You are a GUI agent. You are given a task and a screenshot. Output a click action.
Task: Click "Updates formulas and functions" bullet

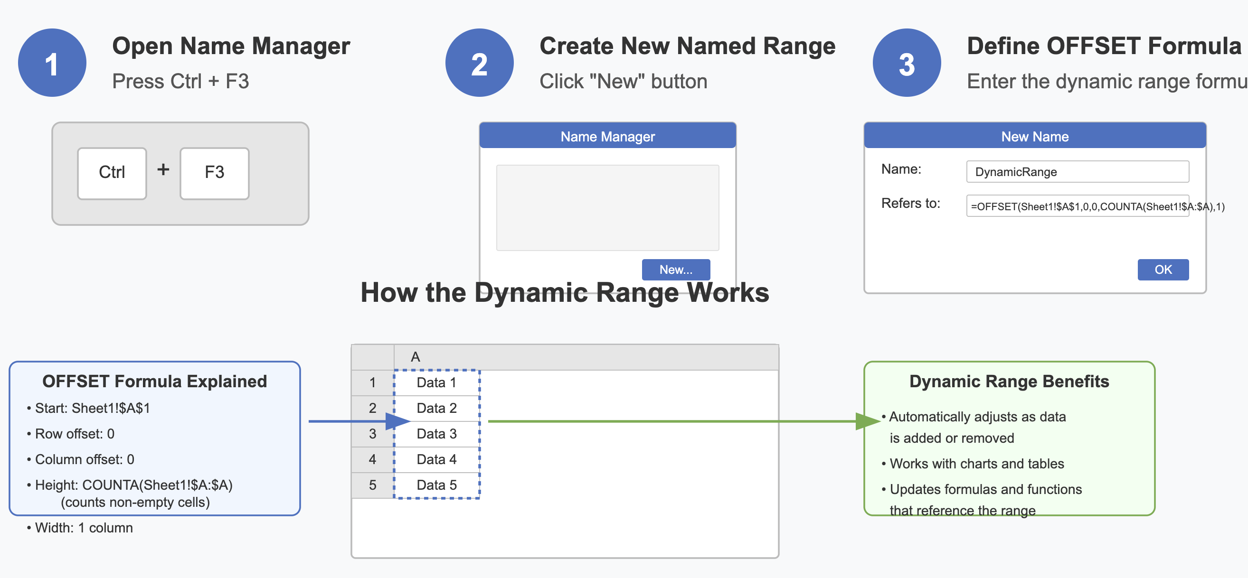[x=982, y=490]
